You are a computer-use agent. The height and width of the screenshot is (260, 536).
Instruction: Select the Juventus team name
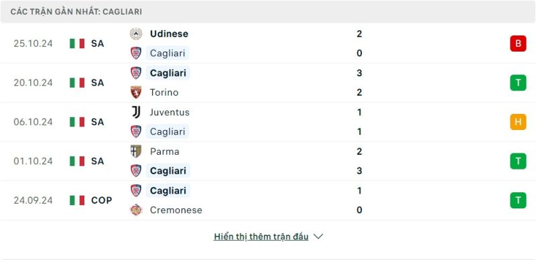[170, 112]
